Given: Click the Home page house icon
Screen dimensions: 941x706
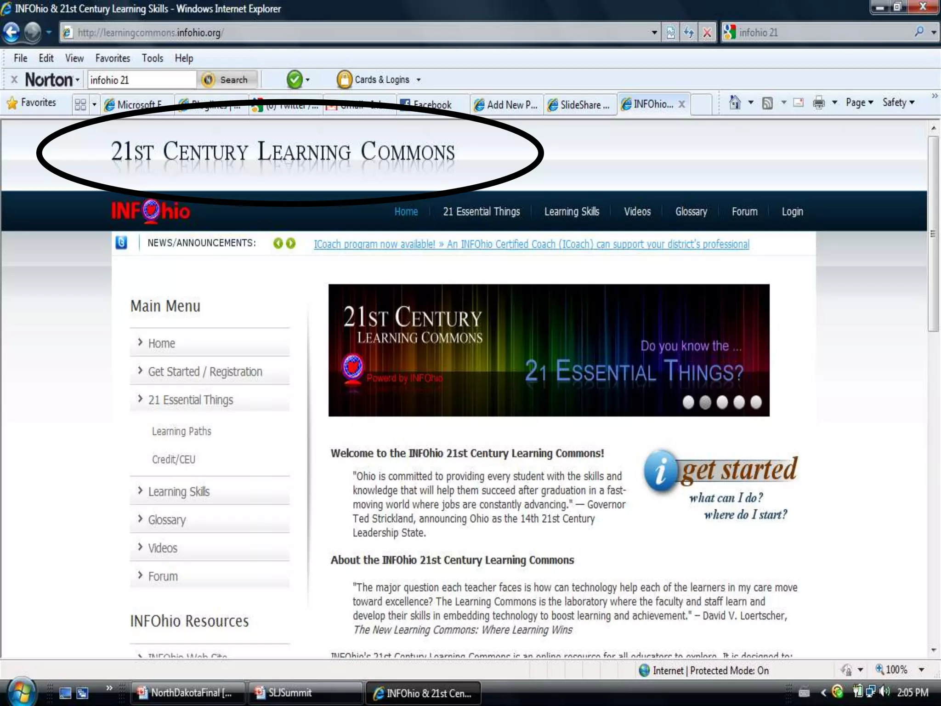Looking at the screenshot, I should tap(735, 102).
